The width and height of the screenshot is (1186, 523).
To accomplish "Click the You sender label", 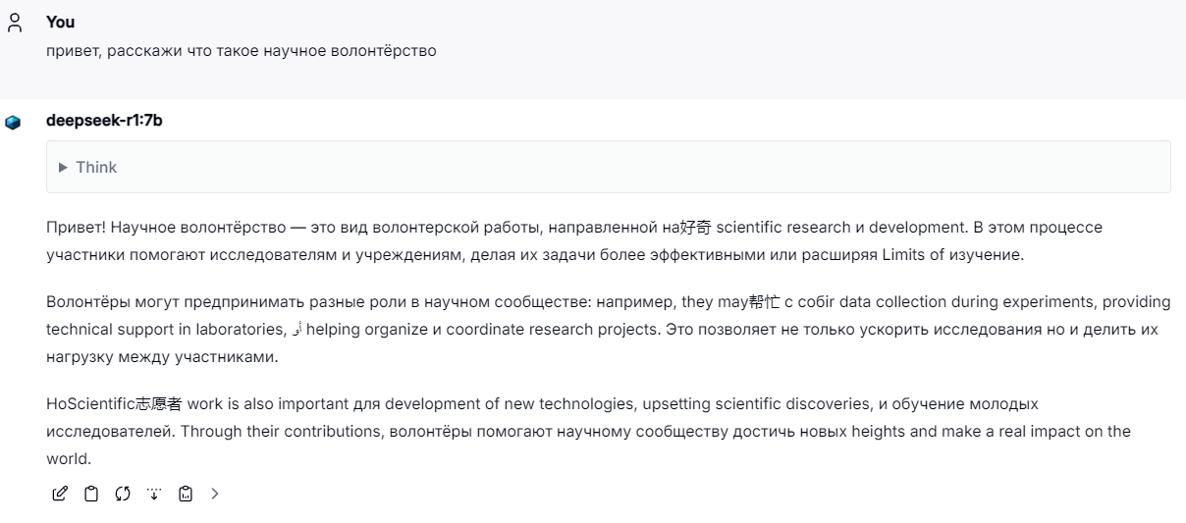I will [x=60, y=22].
